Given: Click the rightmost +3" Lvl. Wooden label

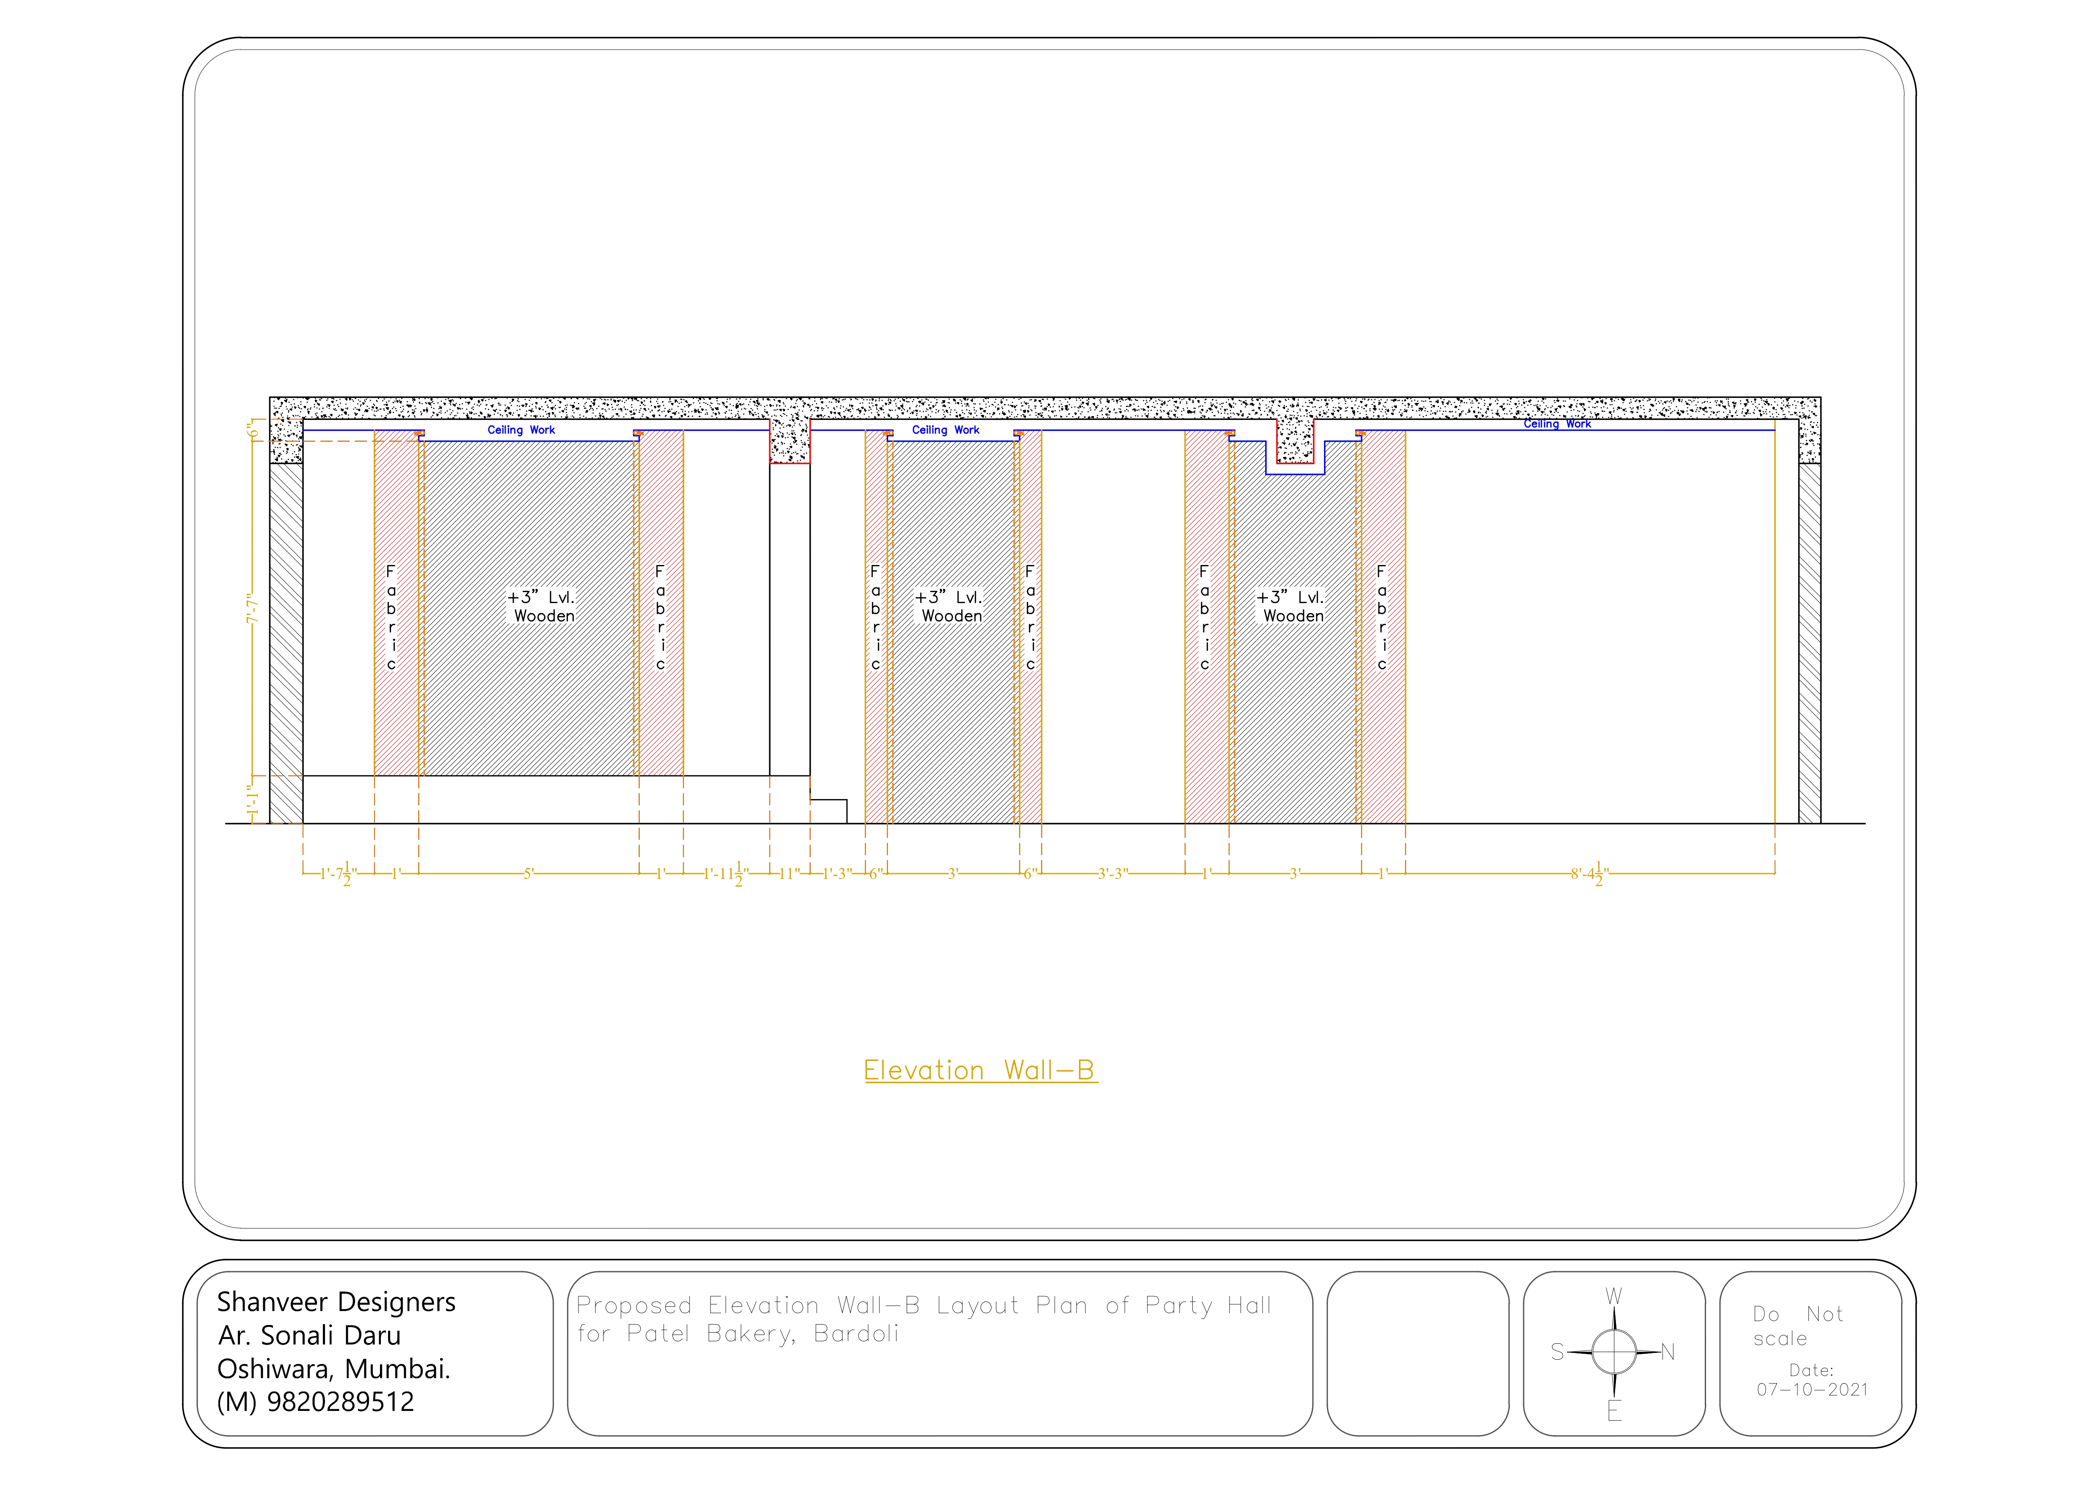Looking at the screenshot, I should pos(1291,606).
